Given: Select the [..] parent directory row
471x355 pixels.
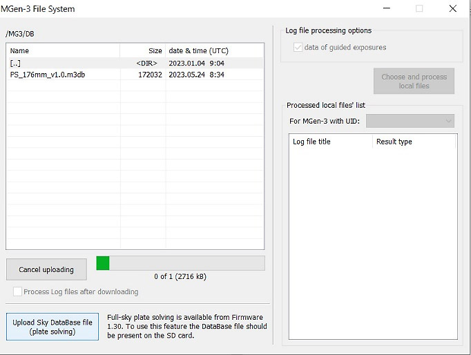Looking at the screenshot, I should (135, 63).
